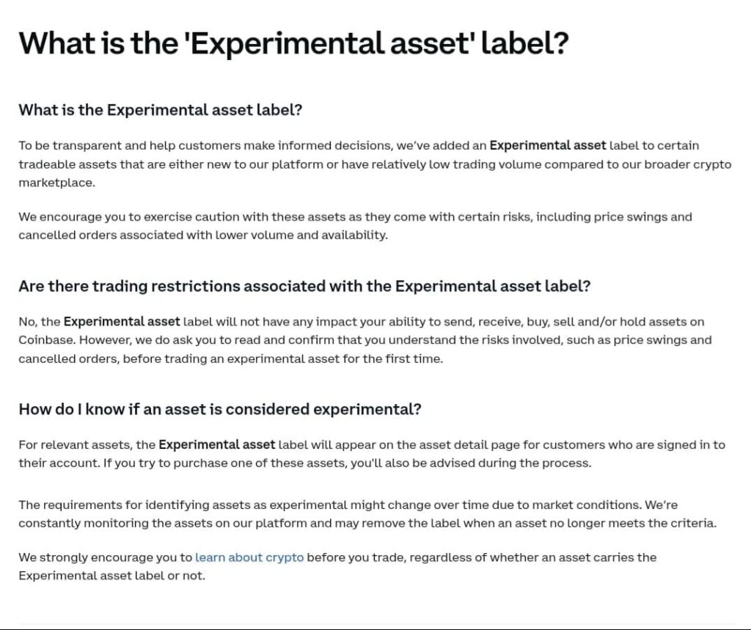This screenshot has width=751, height=630.
Task: Click the text 'Experimental asset label or not.'
Action: pos(112,576)
